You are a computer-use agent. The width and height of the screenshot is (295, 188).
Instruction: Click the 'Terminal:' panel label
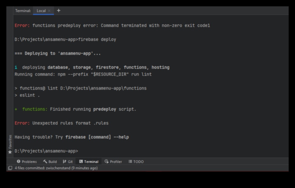click(23, 11)
